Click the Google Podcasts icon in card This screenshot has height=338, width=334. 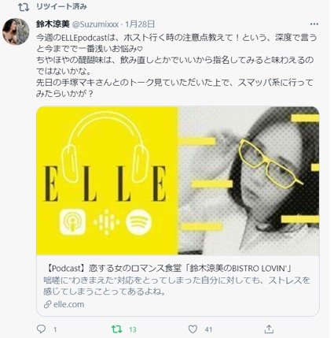[106, 222]
